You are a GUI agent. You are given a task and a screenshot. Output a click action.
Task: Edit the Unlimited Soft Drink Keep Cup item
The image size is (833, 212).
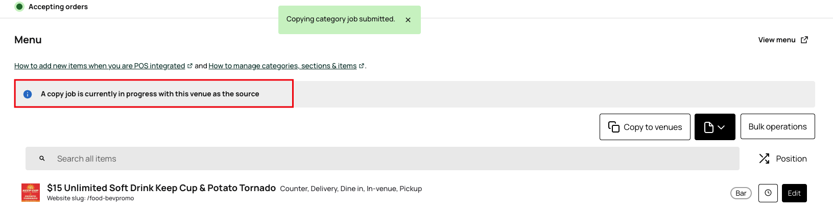794,193
